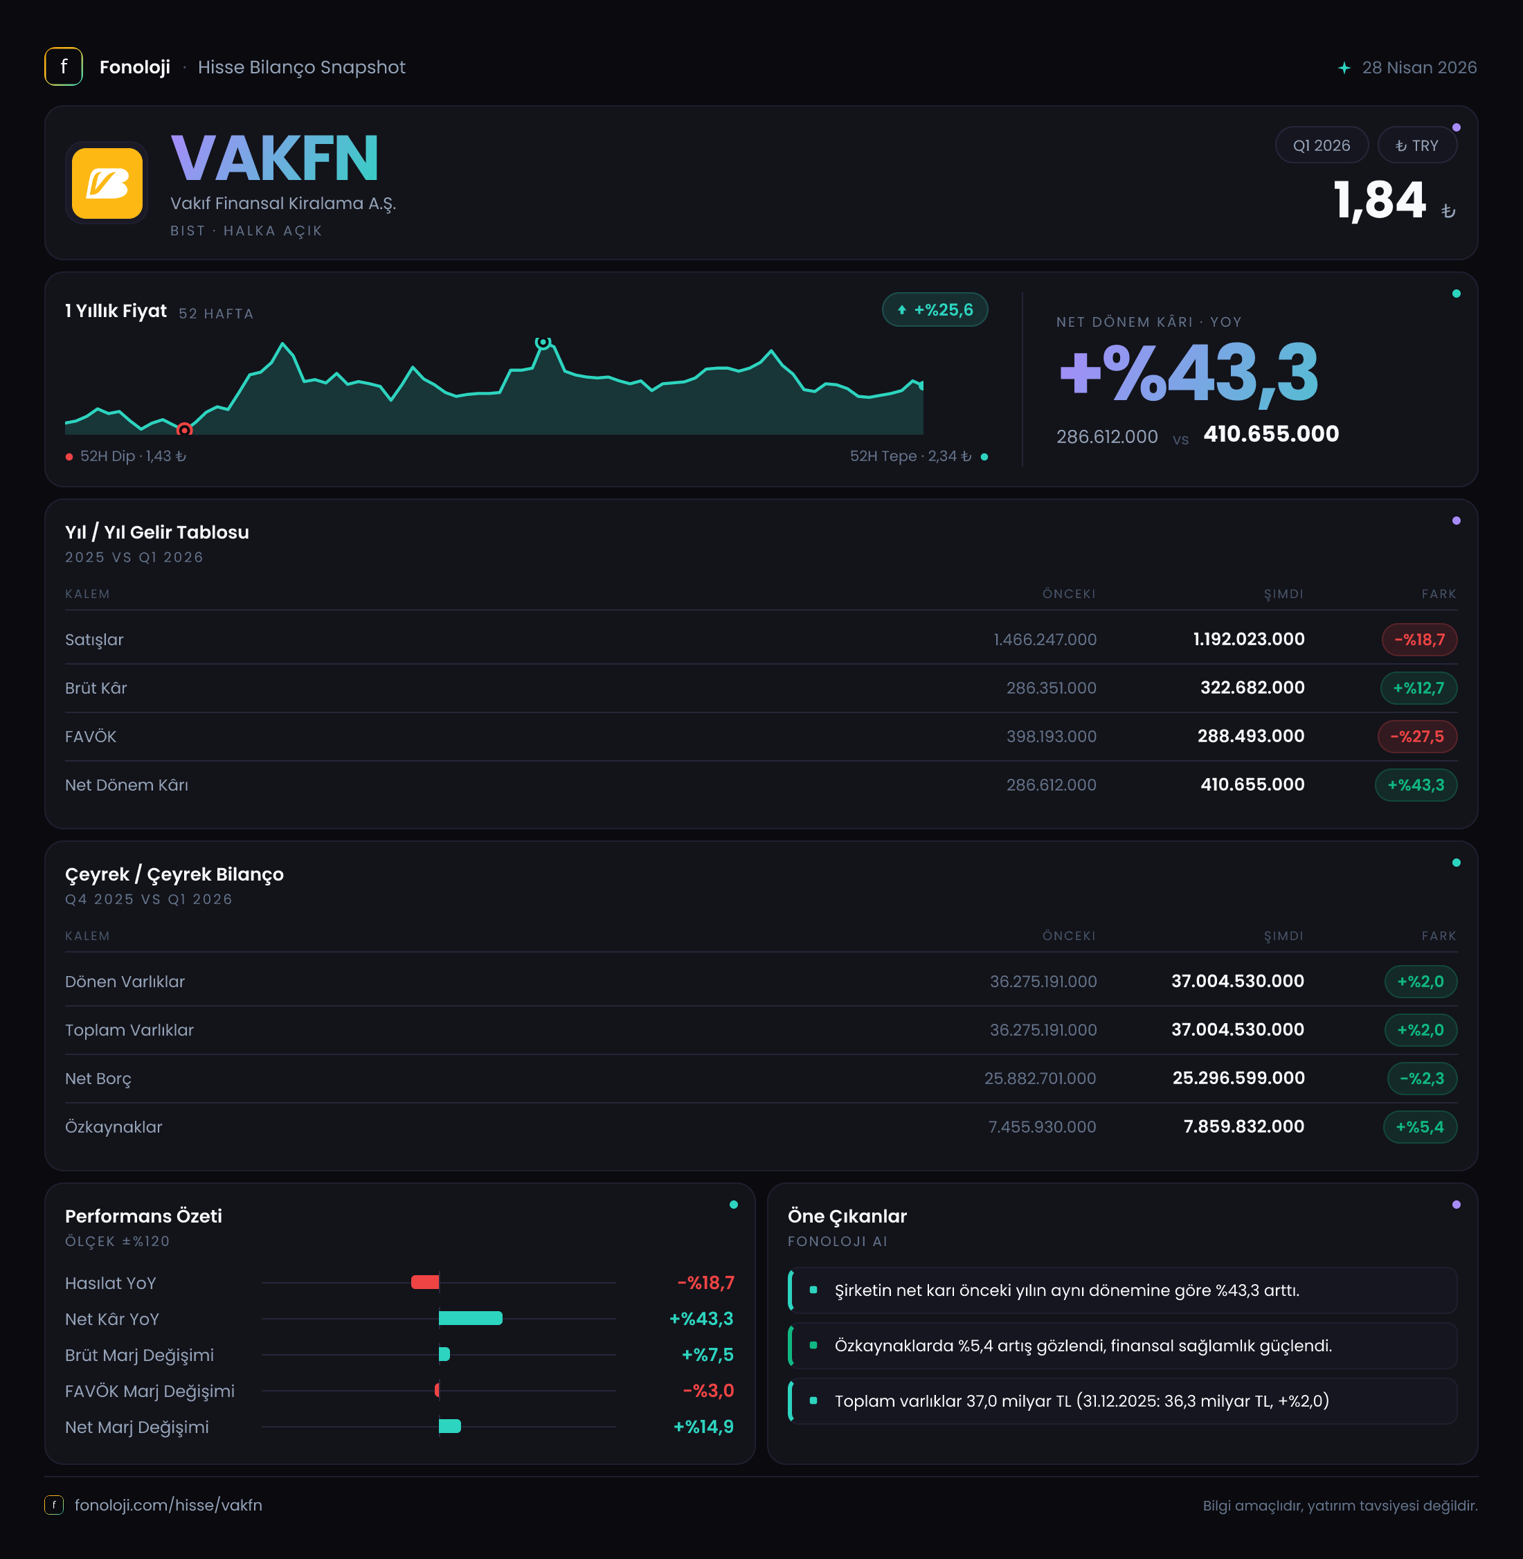1523x1559 pixels.
Task: Click the red 52-week low marker on chart
Action: click(x=184, y=431)
